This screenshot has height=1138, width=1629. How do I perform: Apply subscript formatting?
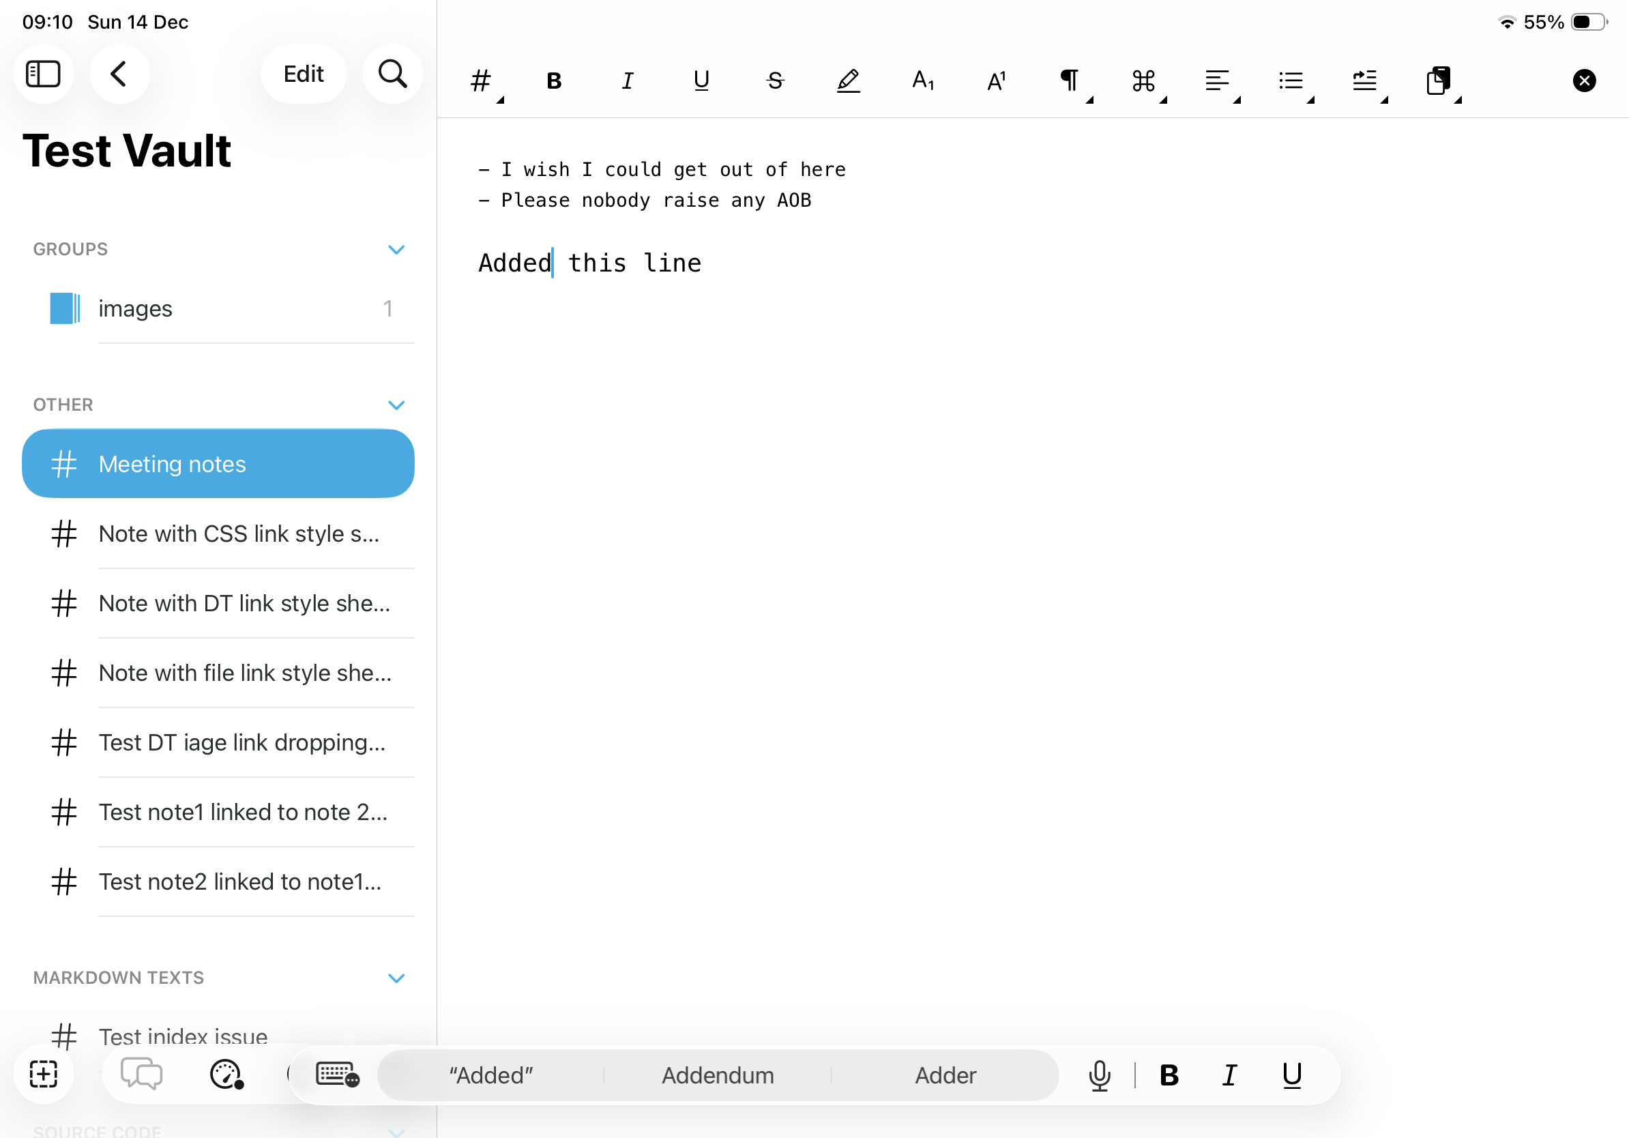pos(922,81)
